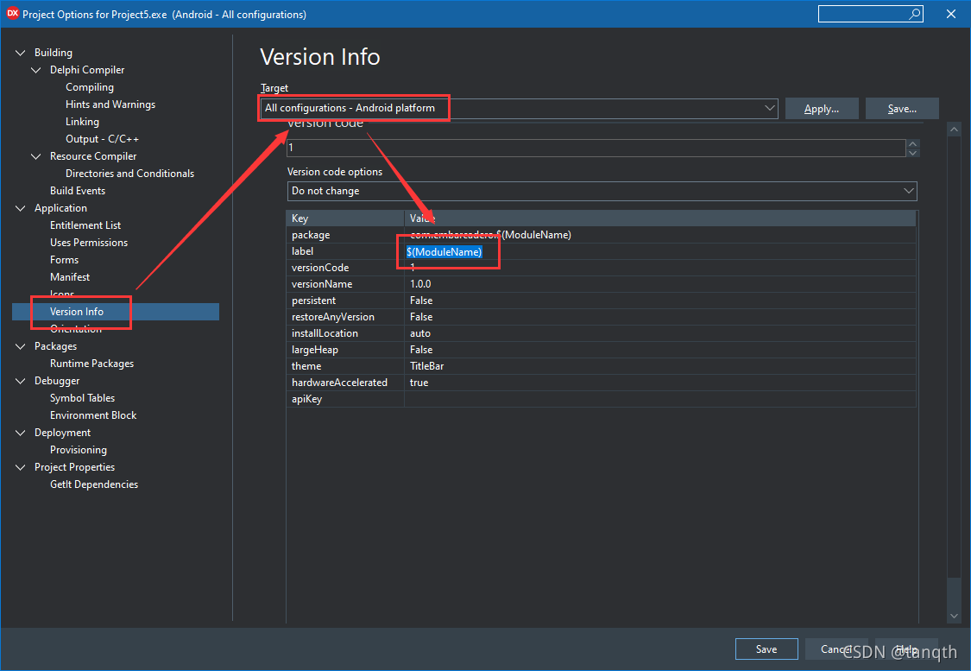Click the search magnifier icon in title bar
Screen dimensions: 971x671
914,14
